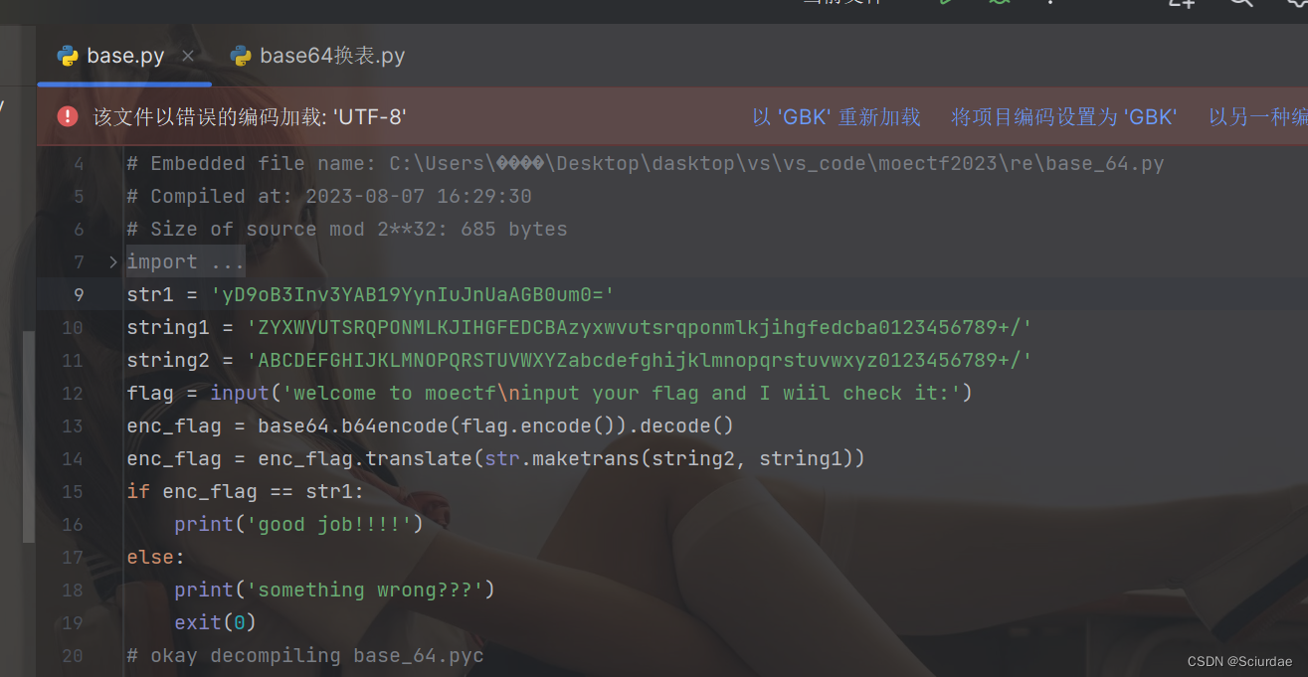Close the base.py tab with its x
The height and width of the screenshot is (677, 1308).
coord(187,56)
